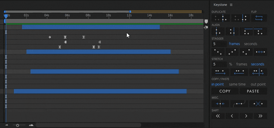Click the Stretch right arrow icon
Screen dimensions: 274x128
[220, 72]
